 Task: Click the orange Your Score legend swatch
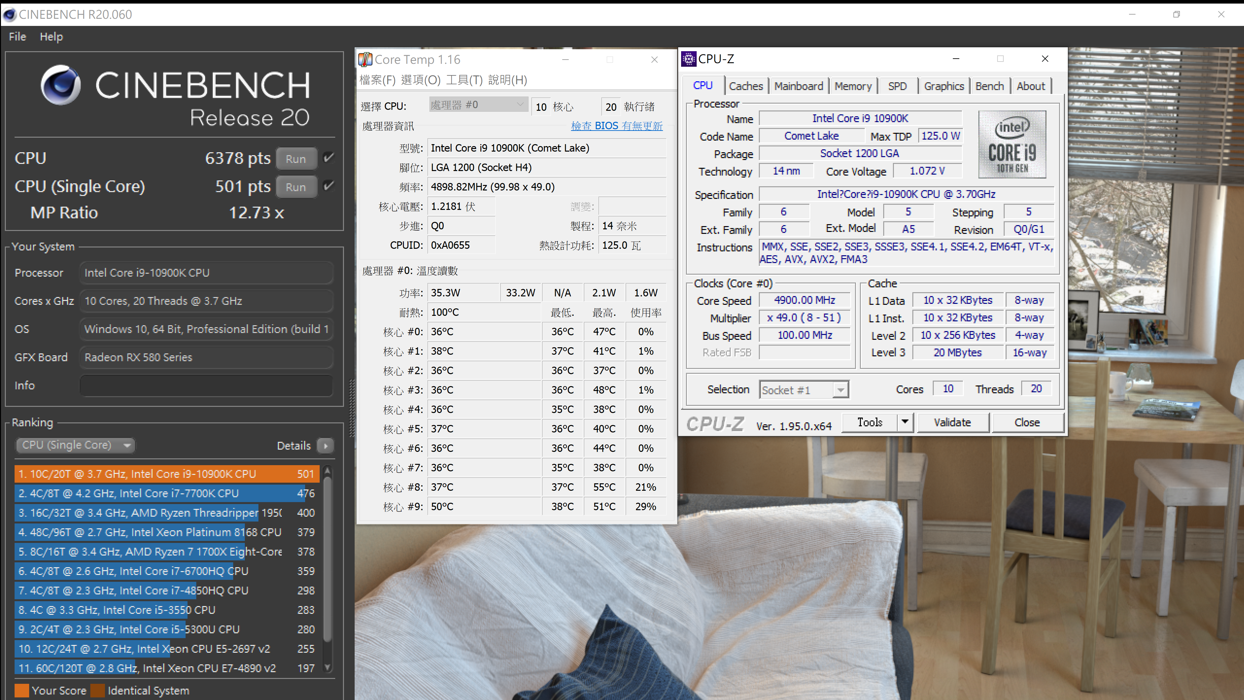click(22, 690)
